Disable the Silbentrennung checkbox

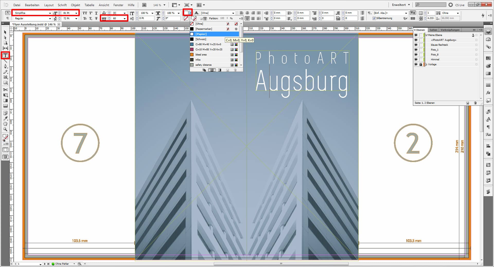[x=375, y=18]
